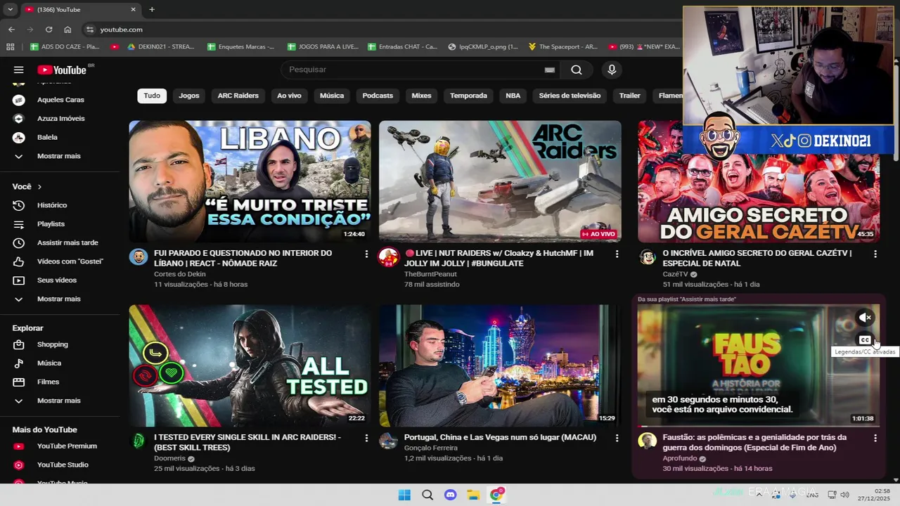900x506 pixels.
Task: Select the NBA filter chip
Action: [513, 96]
